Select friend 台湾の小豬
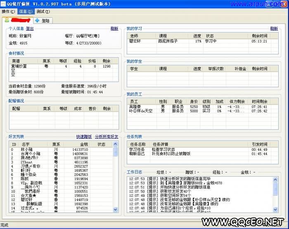Viewport: 289px width, 229px height. [61, 154]
